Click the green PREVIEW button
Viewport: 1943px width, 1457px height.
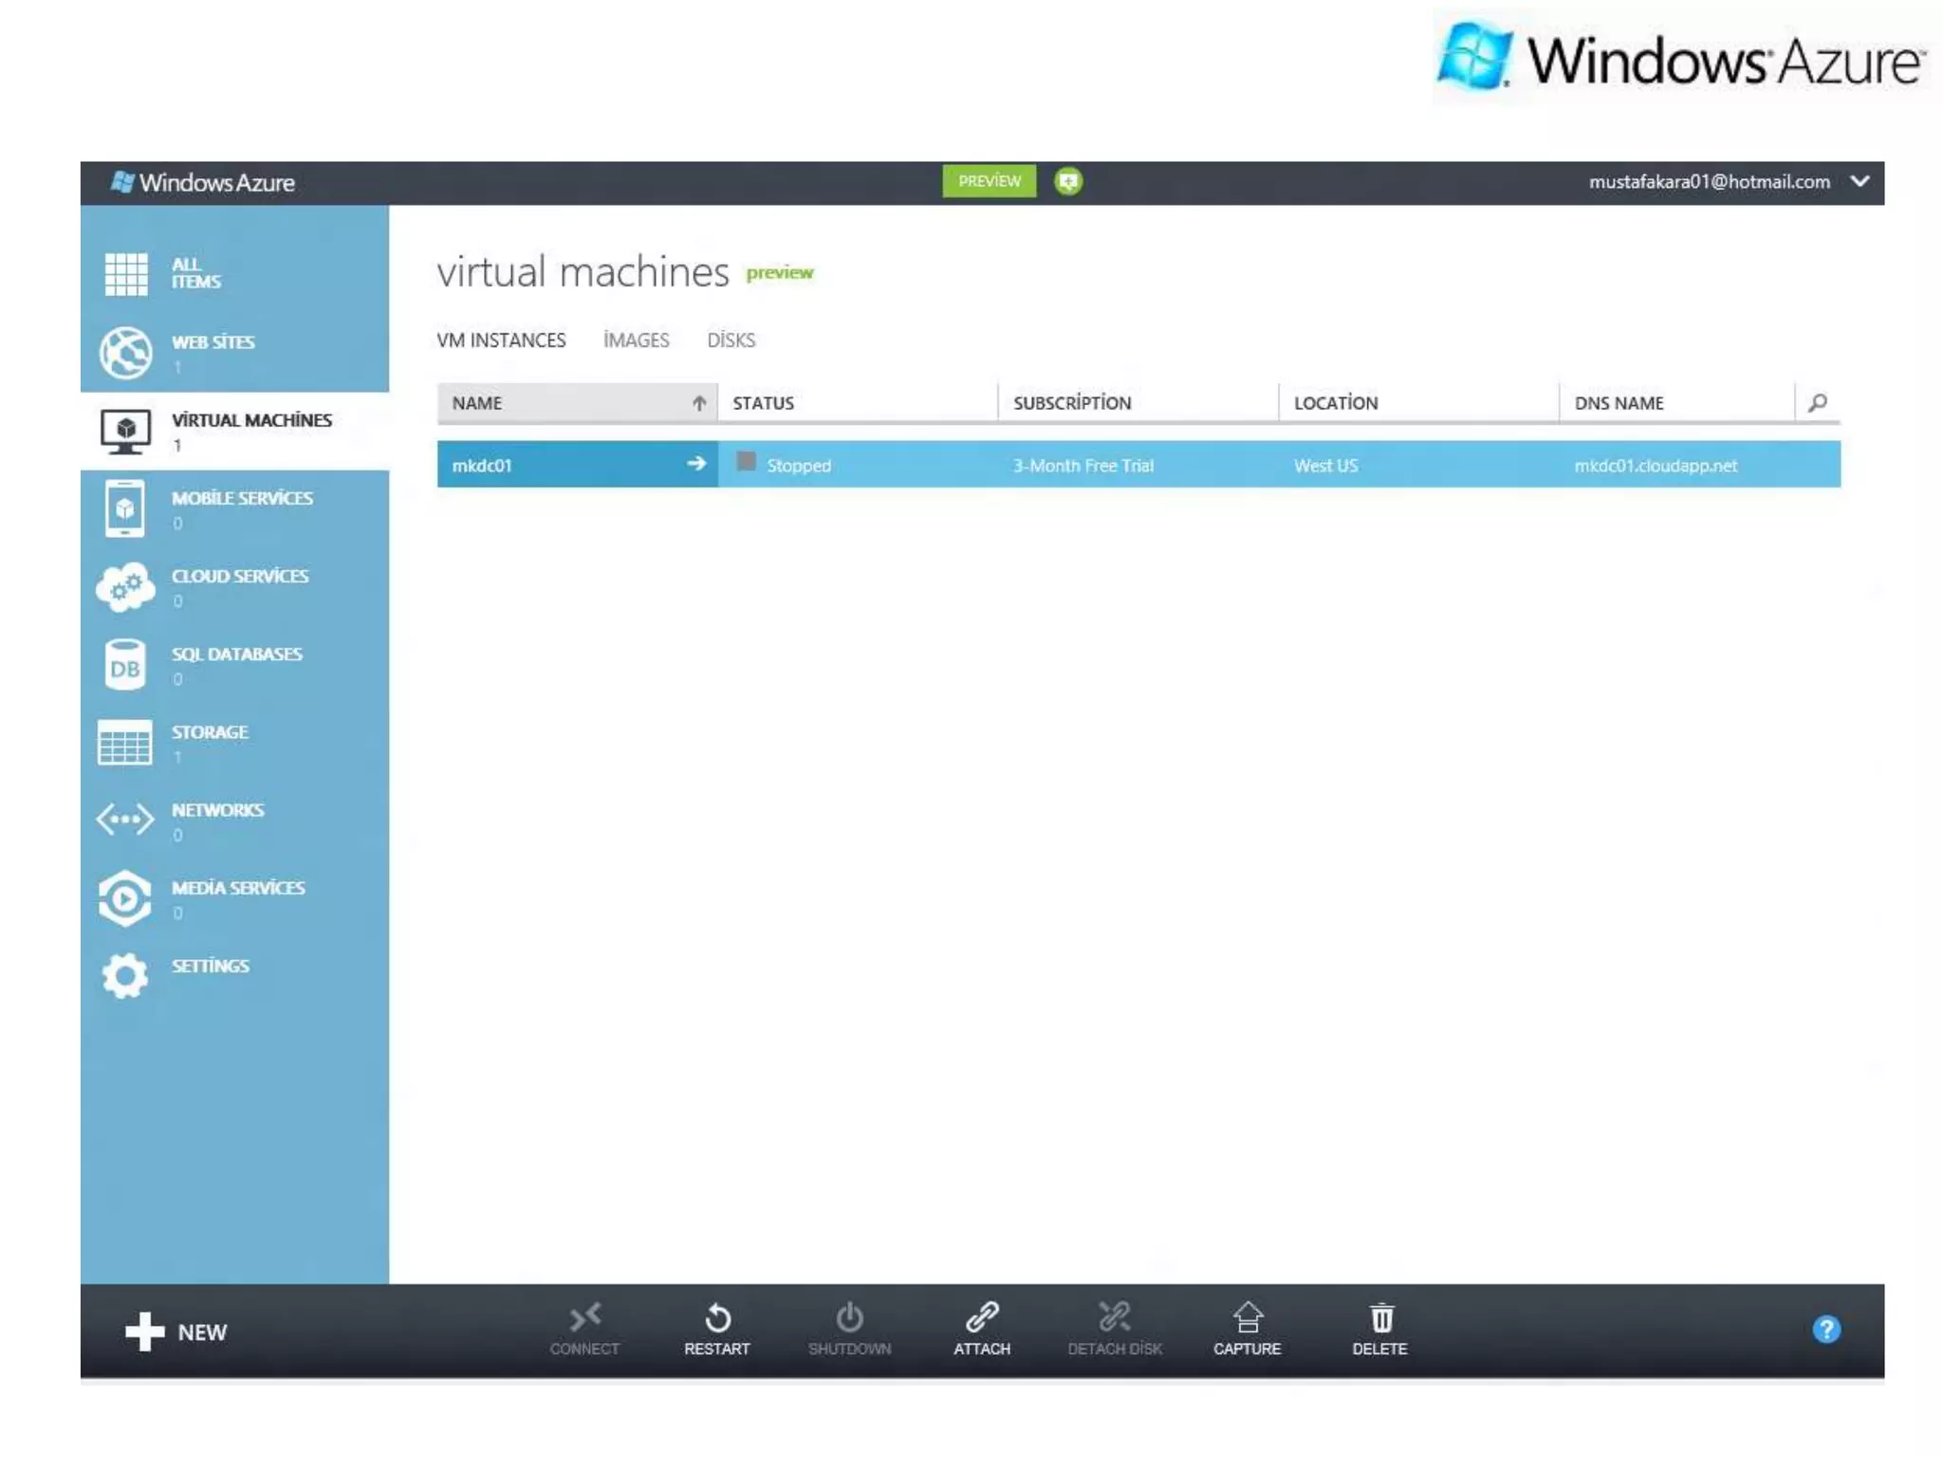tap(989, 181)
